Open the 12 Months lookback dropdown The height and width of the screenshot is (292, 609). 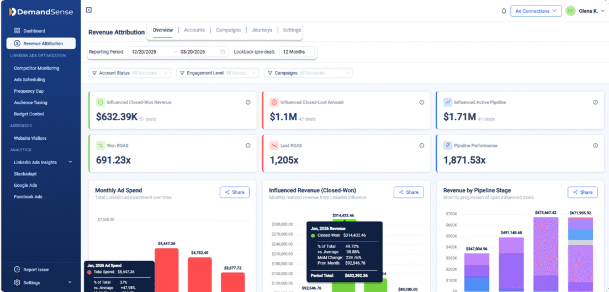click(297, 52)
